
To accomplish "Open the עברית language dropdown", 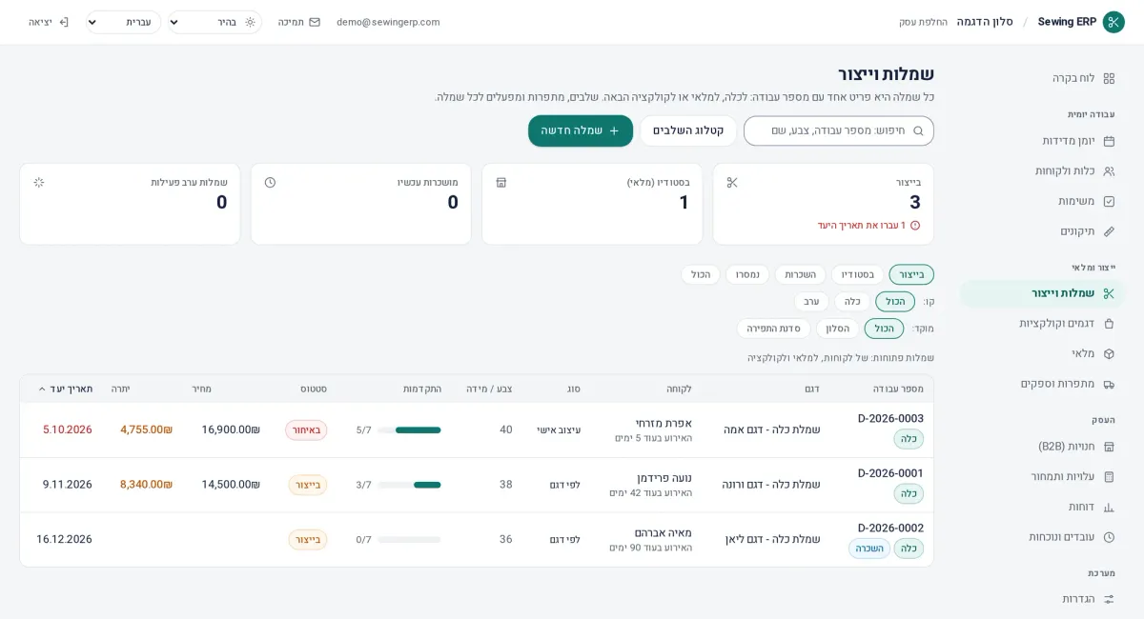I will click(124, 22).
